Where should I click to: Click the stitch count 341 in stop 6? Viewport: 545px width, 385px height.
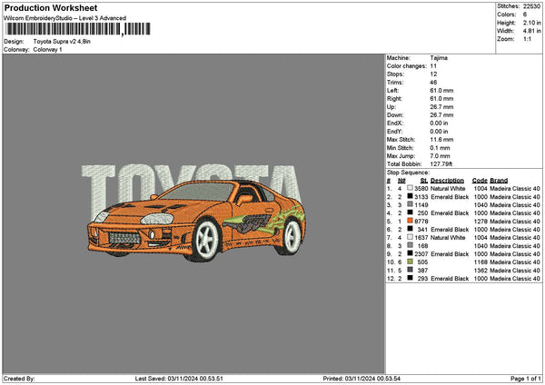point(422,230)
